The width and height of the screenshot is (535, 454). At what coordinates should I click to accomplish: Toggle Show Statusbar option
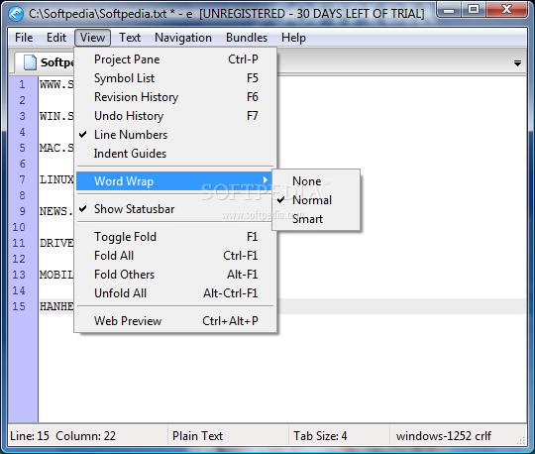(x=175, y=209)
